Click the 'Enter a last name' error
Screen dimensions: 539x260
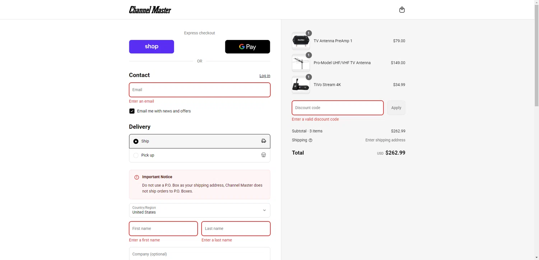click(217, 240)
